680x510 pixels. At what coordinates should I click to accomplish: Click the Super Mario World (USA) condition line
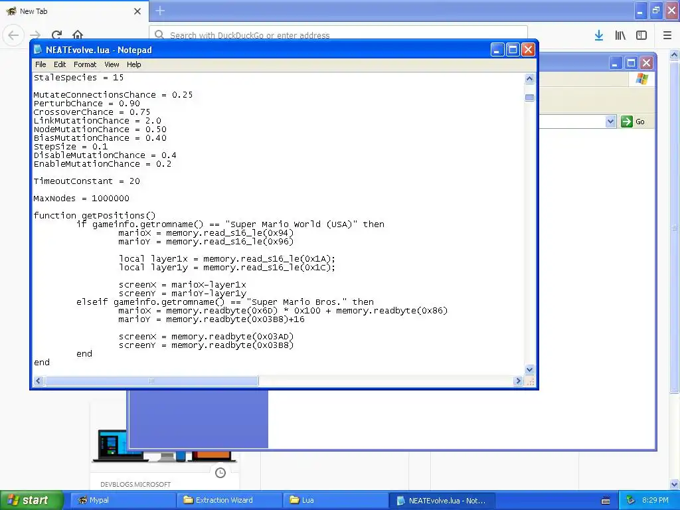tap(230, 224)
